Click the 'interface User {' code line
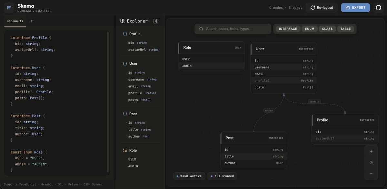The width and height of the screenshot is (387, 189). click(28, 68)
